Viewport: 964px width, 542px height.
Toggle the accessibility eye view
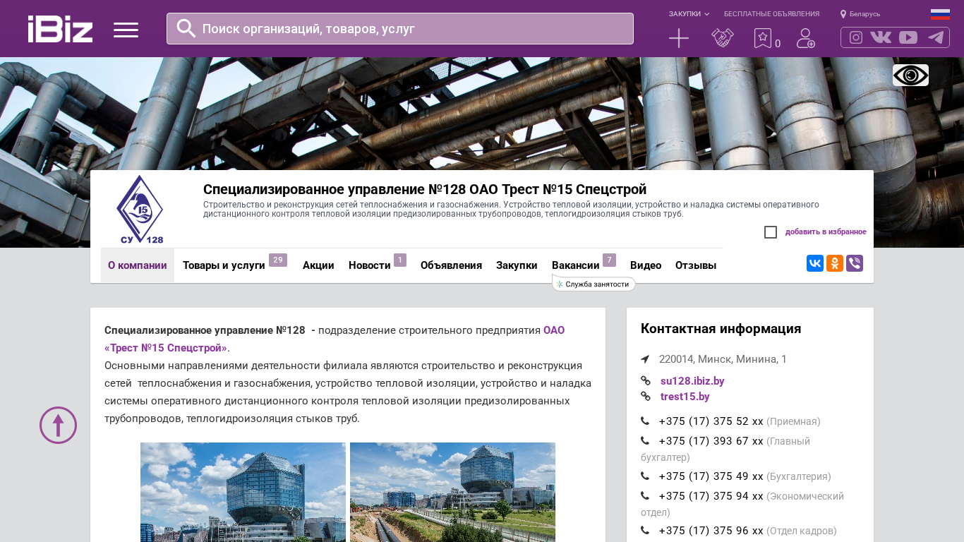(910, 75)
